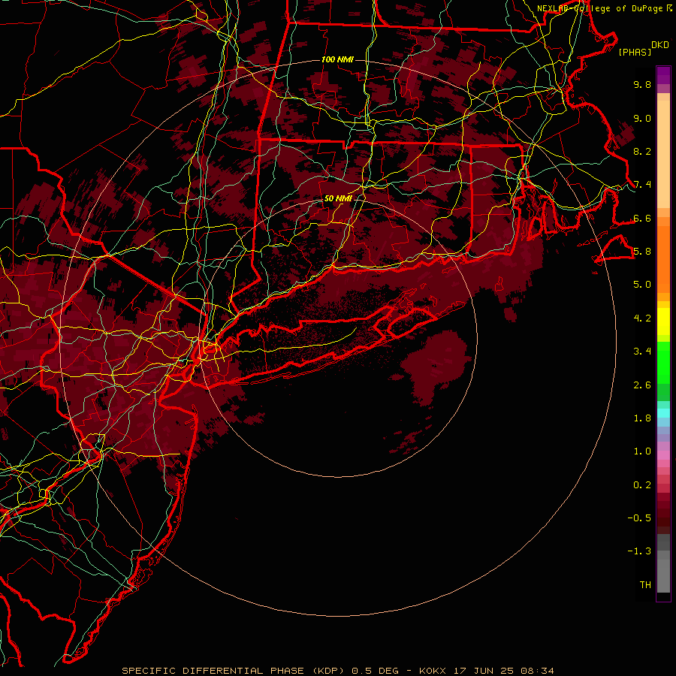Select the 5.8 legend value
The height and width of the screenshot is (676, 676).
[642, 252]
